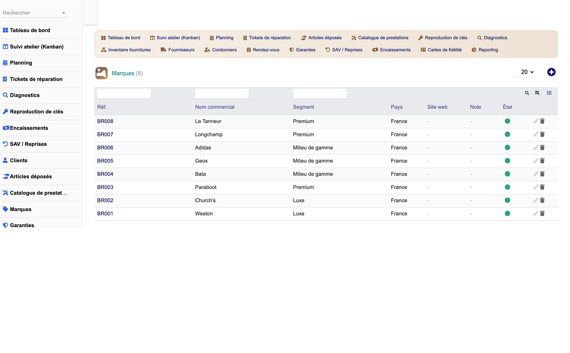Open Tableau de bord in top menu
Image resolution: width=570 pixels, height=353 pixels.
121,38
